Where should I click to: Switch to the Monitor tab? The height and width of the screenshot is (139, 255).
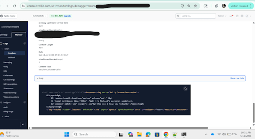click(x=19, y=34)
